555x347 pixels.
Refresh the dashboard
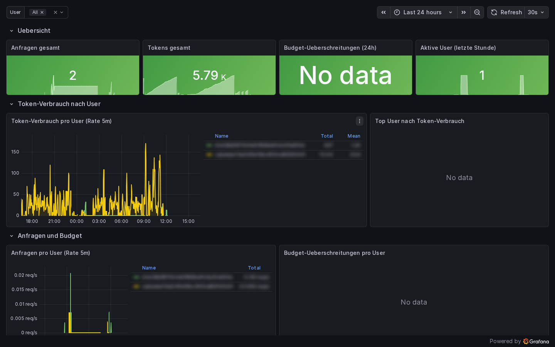[x=506, y=12]
